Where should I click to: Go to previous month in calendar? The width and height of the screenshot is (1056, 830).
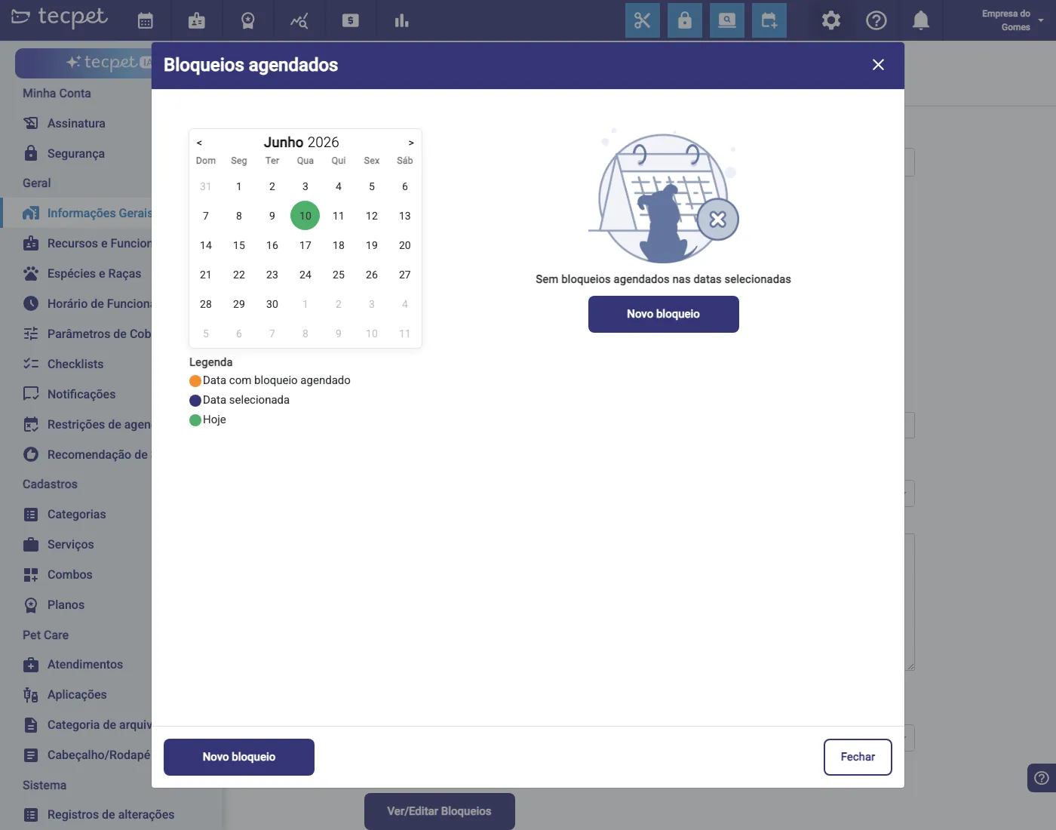click(x=199, y=143)
